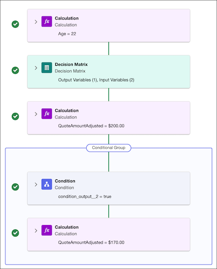Click the Age = 22 result text

[67, 34]
